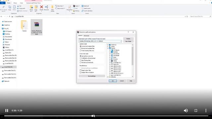Viewport: 212px width, 119px height.
Task: Click the scroll-down arrow of the dialog tree
Action: pos(132,76)
